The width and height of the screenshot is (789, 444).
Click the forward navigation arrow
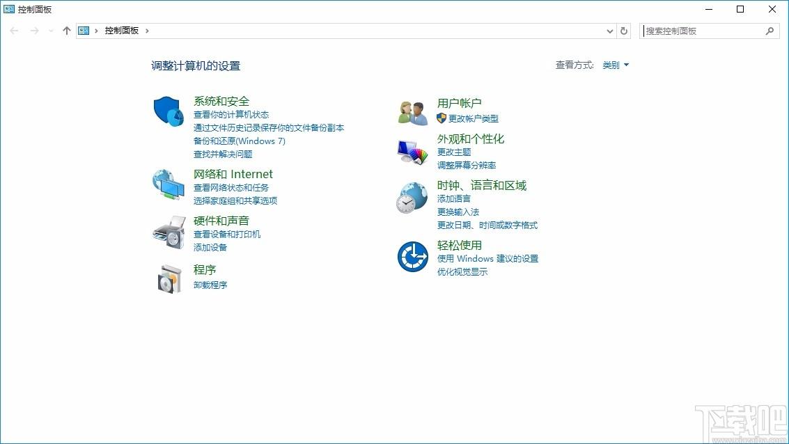[x=34, y=31]
